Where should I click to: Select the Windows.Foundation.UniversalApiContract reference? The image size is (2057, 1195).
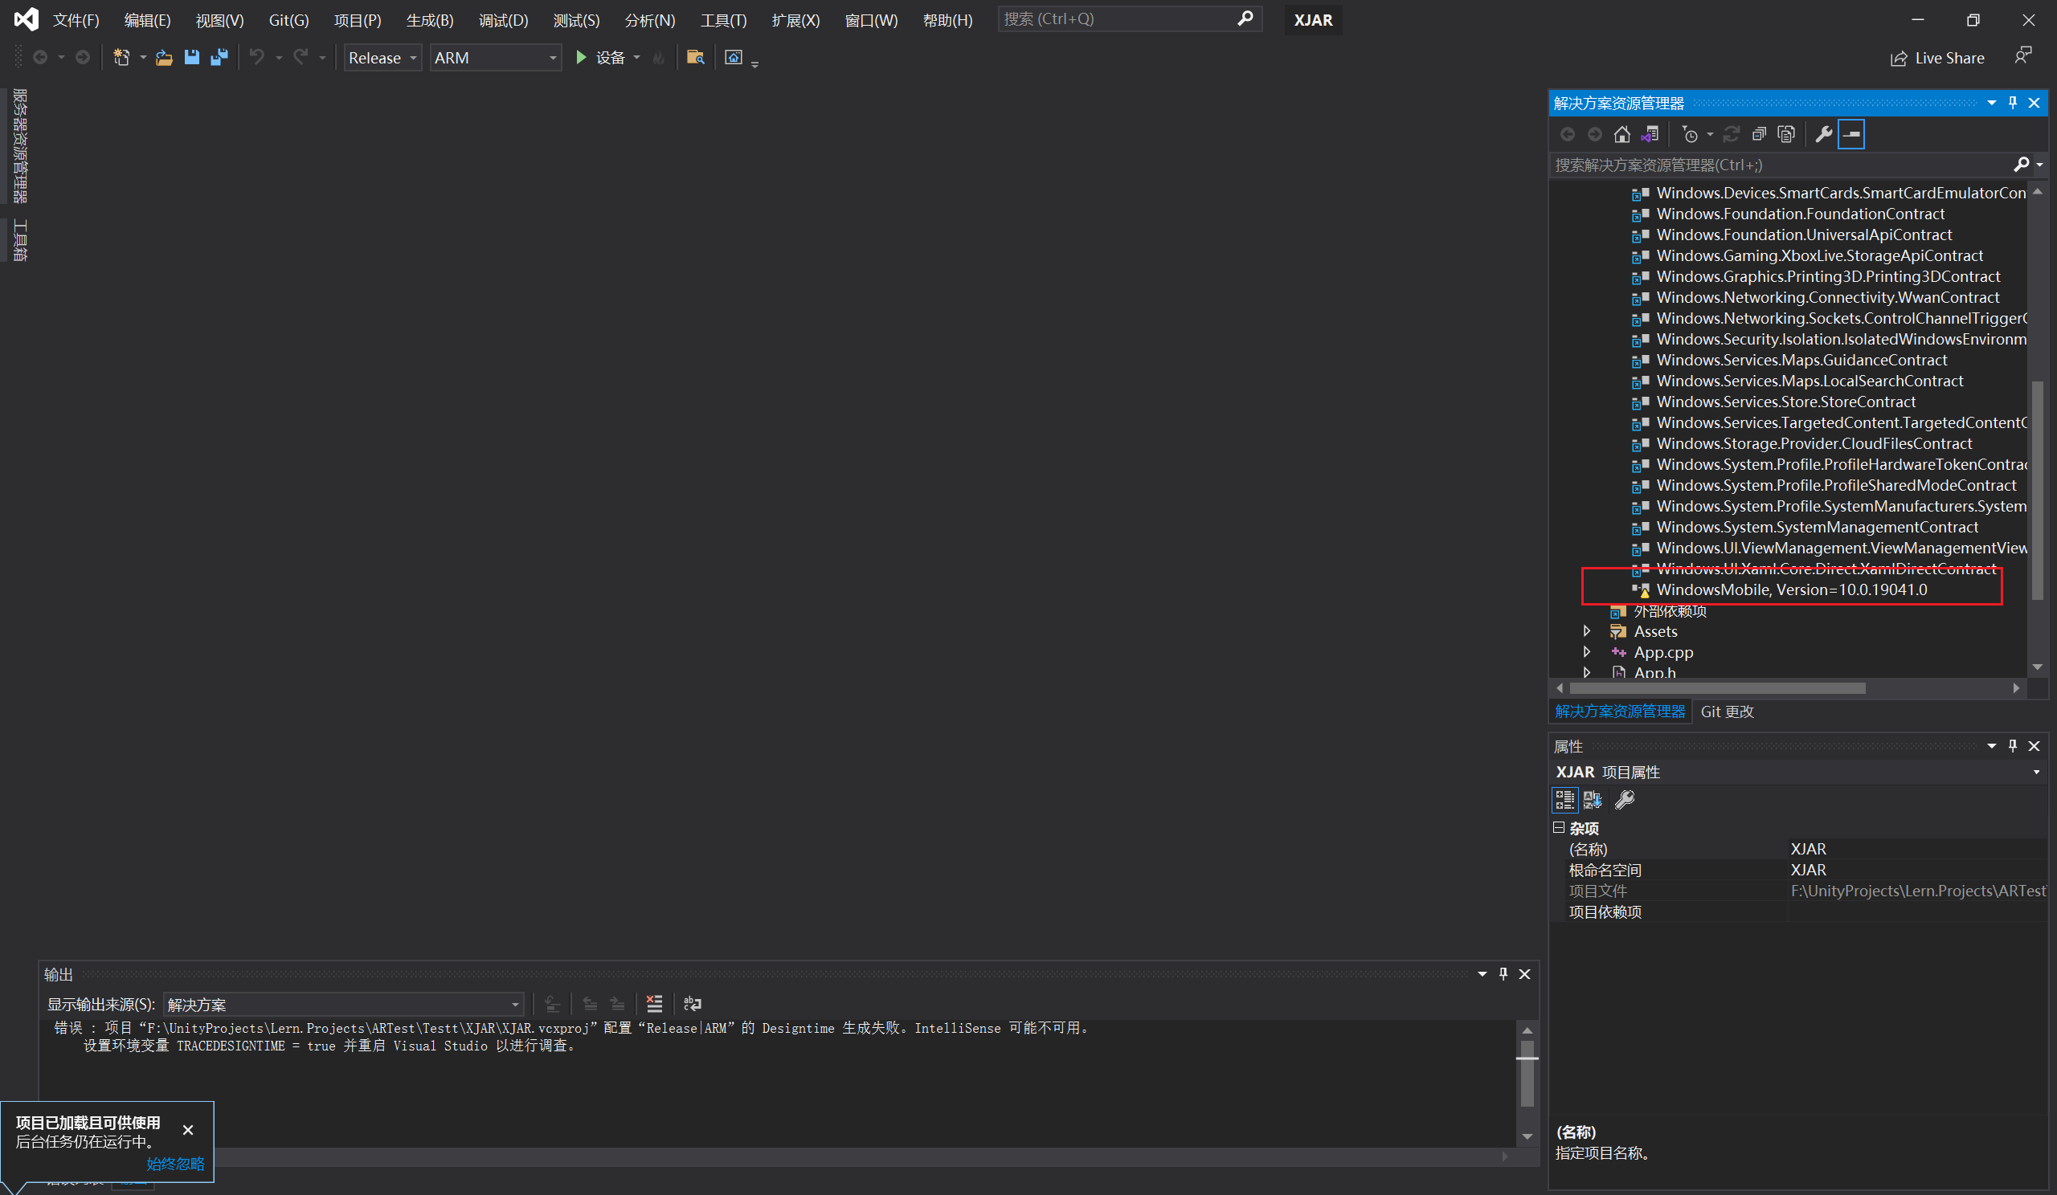pos(1804,235)
